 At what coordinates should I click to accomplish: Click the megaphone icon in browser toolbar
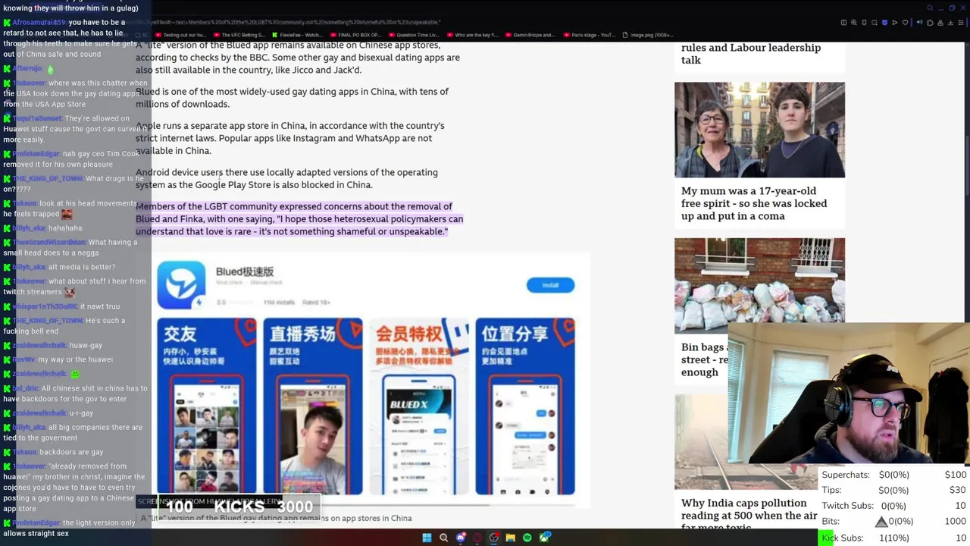point(920,23)
